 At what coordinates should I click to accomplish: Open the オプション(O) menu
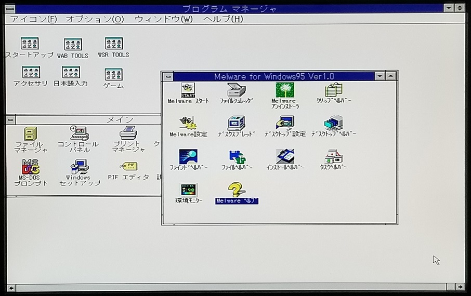tap(95, 20)
